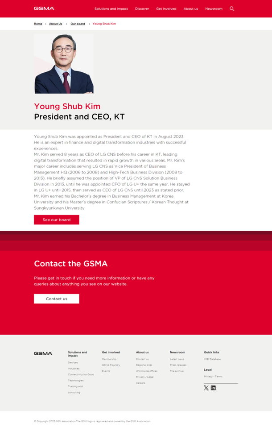Open GSMA's X (Twitter) social icon
Image resolution: width=272 pixels, height=431 pixels.
coord(206,388)
